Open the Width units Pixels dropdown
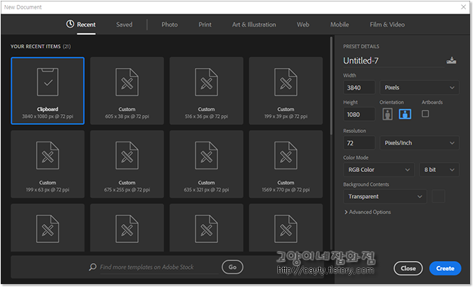The width and height of the screenshot is (473, 287). [420, 87]
